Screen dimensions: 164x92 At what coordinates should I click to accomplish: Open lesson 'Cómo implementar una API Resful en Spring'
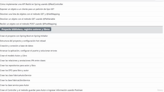click(x=32, y=4)
